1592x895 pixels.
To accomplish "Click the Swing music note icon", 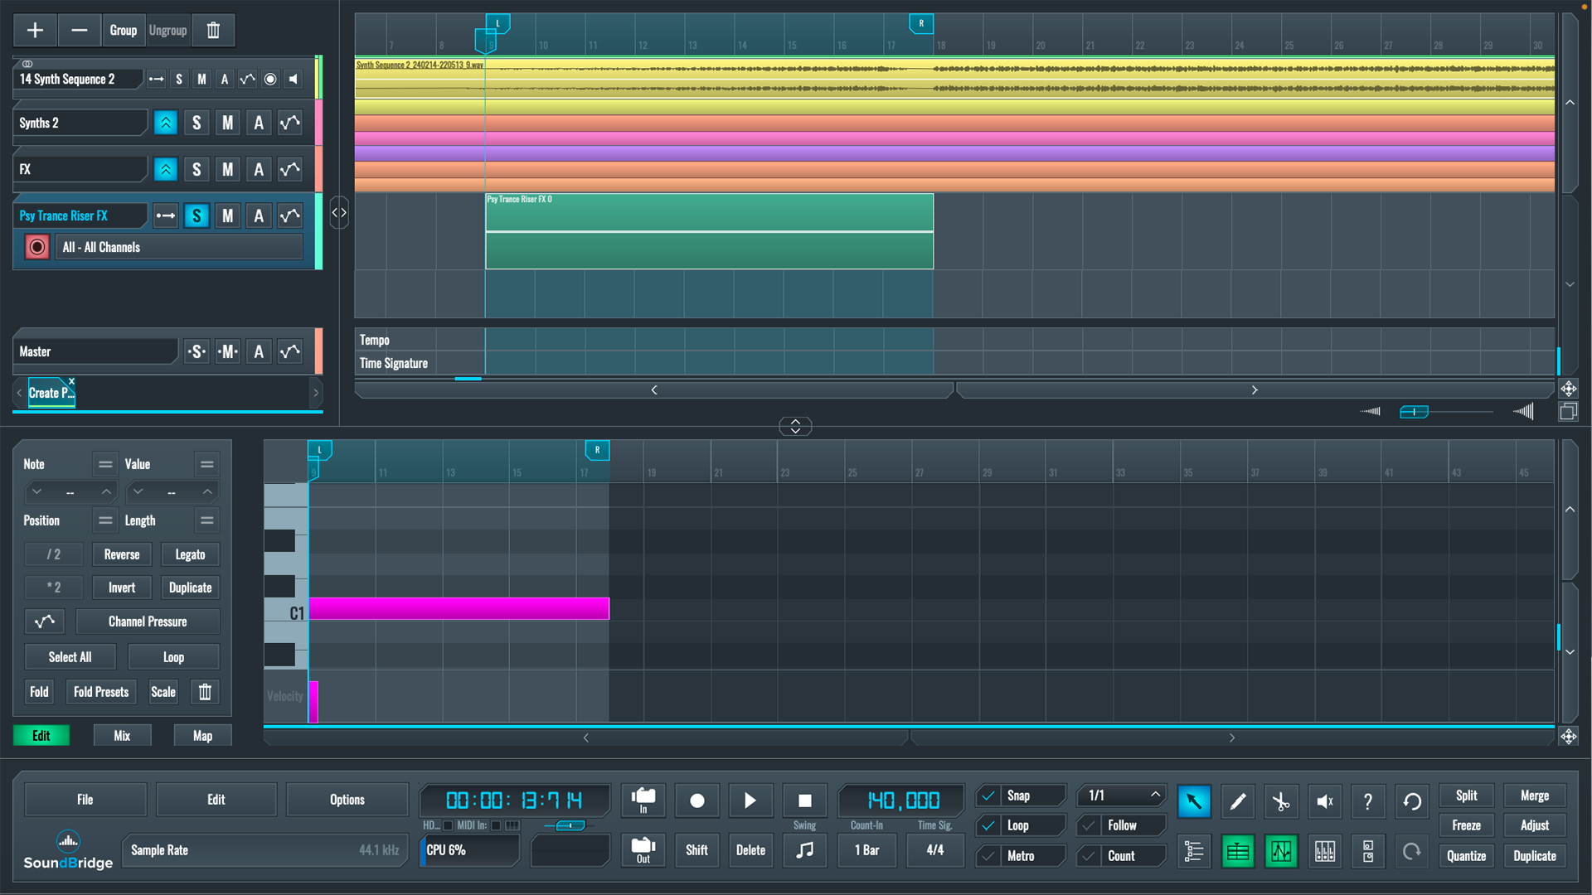I will coord(804,850).
